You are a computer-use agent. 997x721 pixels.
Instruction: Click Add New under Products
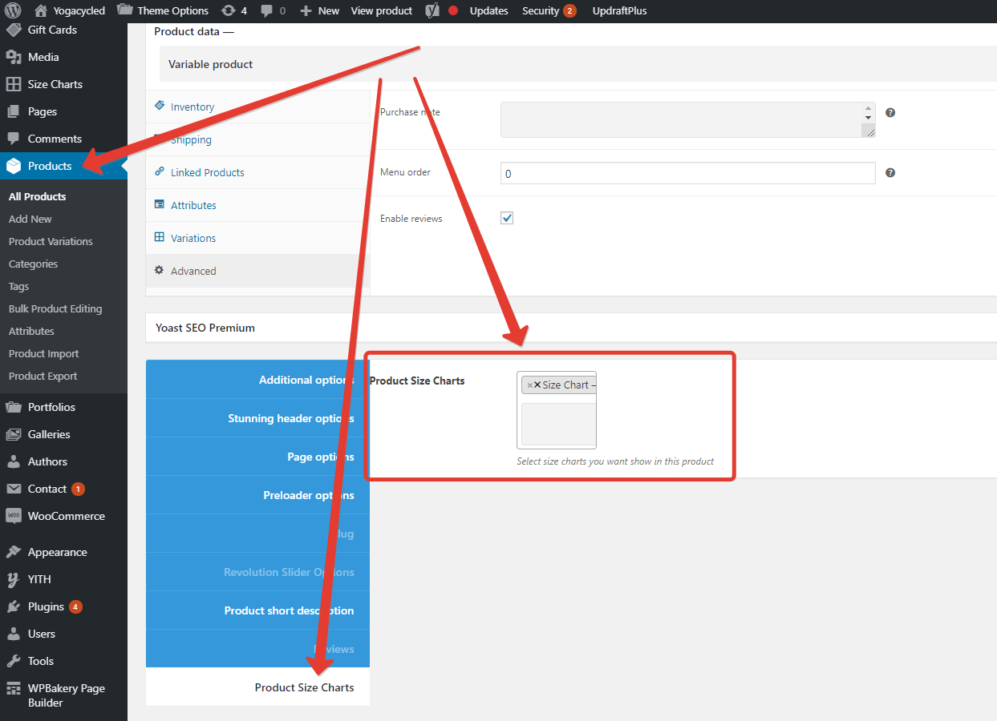(x=30, y=219)
